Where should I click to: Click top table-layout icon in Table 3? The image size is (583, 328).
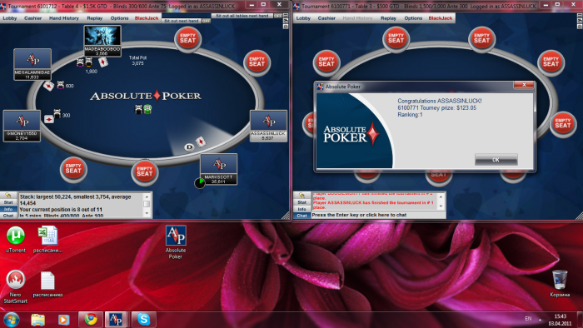point(580,16)
